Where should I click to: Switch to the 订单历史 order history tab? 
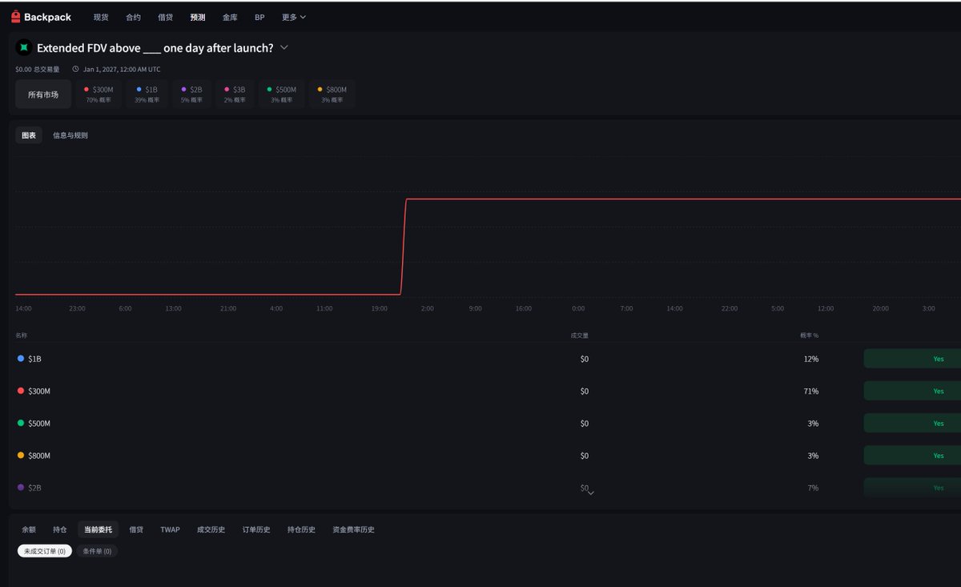click(256, 529)
